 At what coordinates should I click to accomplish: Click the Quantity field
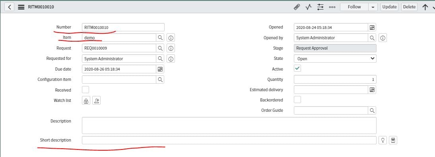click(335, 79)
